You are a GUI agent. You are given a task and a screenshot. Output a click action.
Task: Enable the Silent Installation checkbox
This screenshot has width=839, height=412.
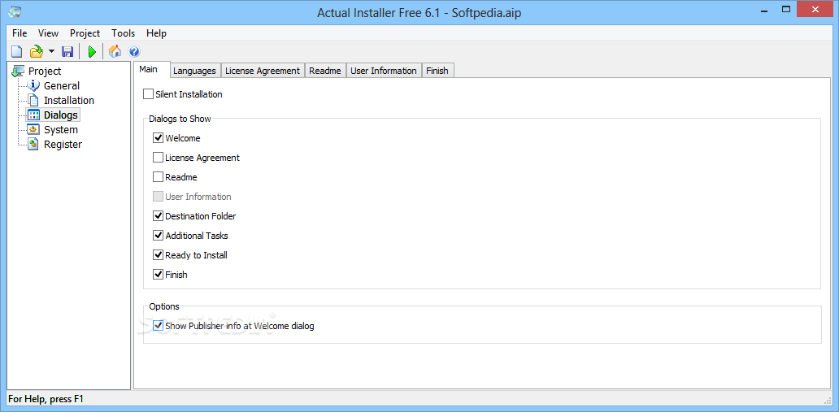point(148,94)
